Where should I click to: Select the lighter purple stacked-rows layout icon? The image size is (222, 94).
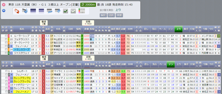coord(41,11)
